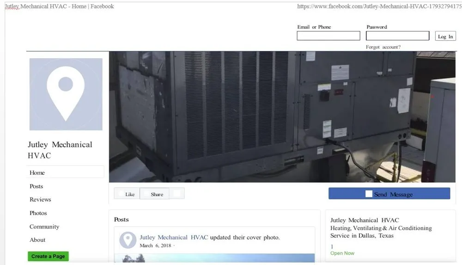Viewport: 462px width, 265px height.
Task: Go to Posts in the sidebar
Action: tap(36, 186)
